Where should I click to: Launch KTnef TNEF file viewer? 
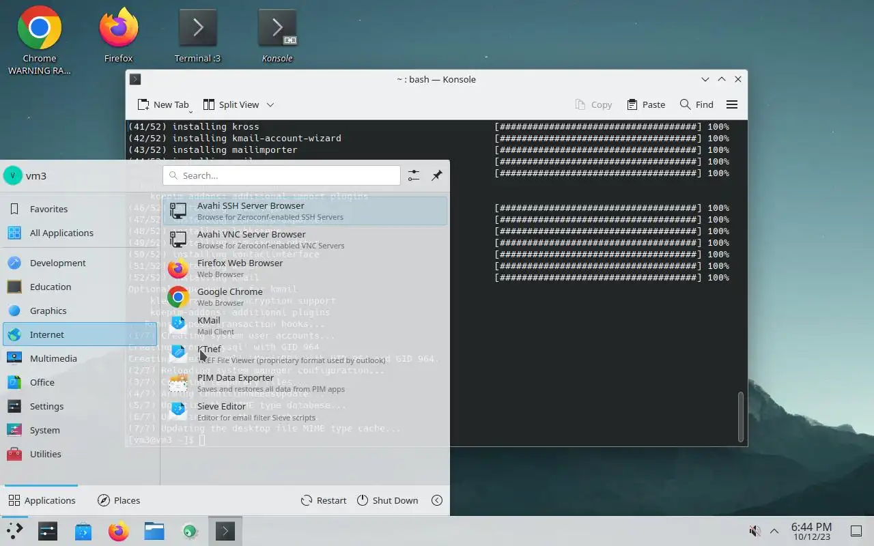click(x=305, y=354)
